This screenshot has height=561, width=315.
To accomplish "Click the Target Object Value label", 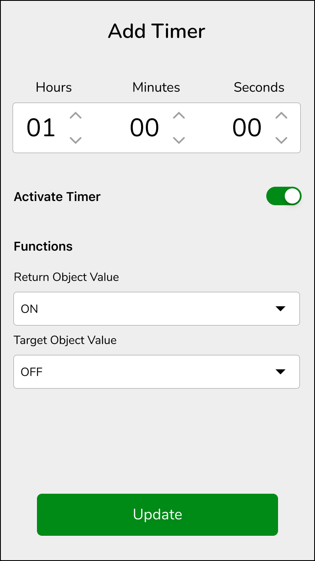I will [65, 340].
